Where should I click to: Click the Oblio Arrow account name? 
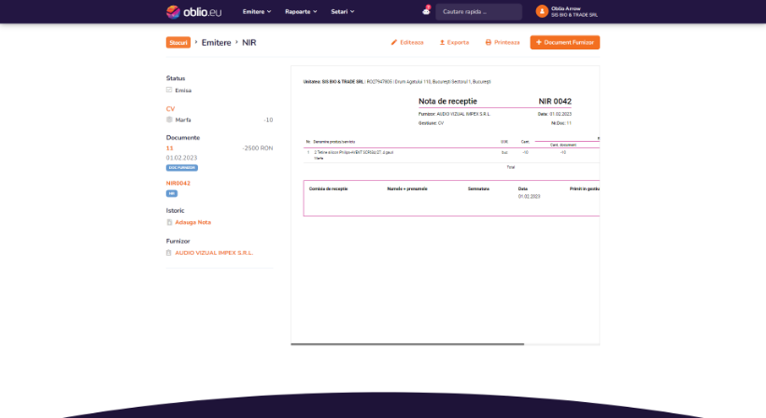tap(566, 8)
